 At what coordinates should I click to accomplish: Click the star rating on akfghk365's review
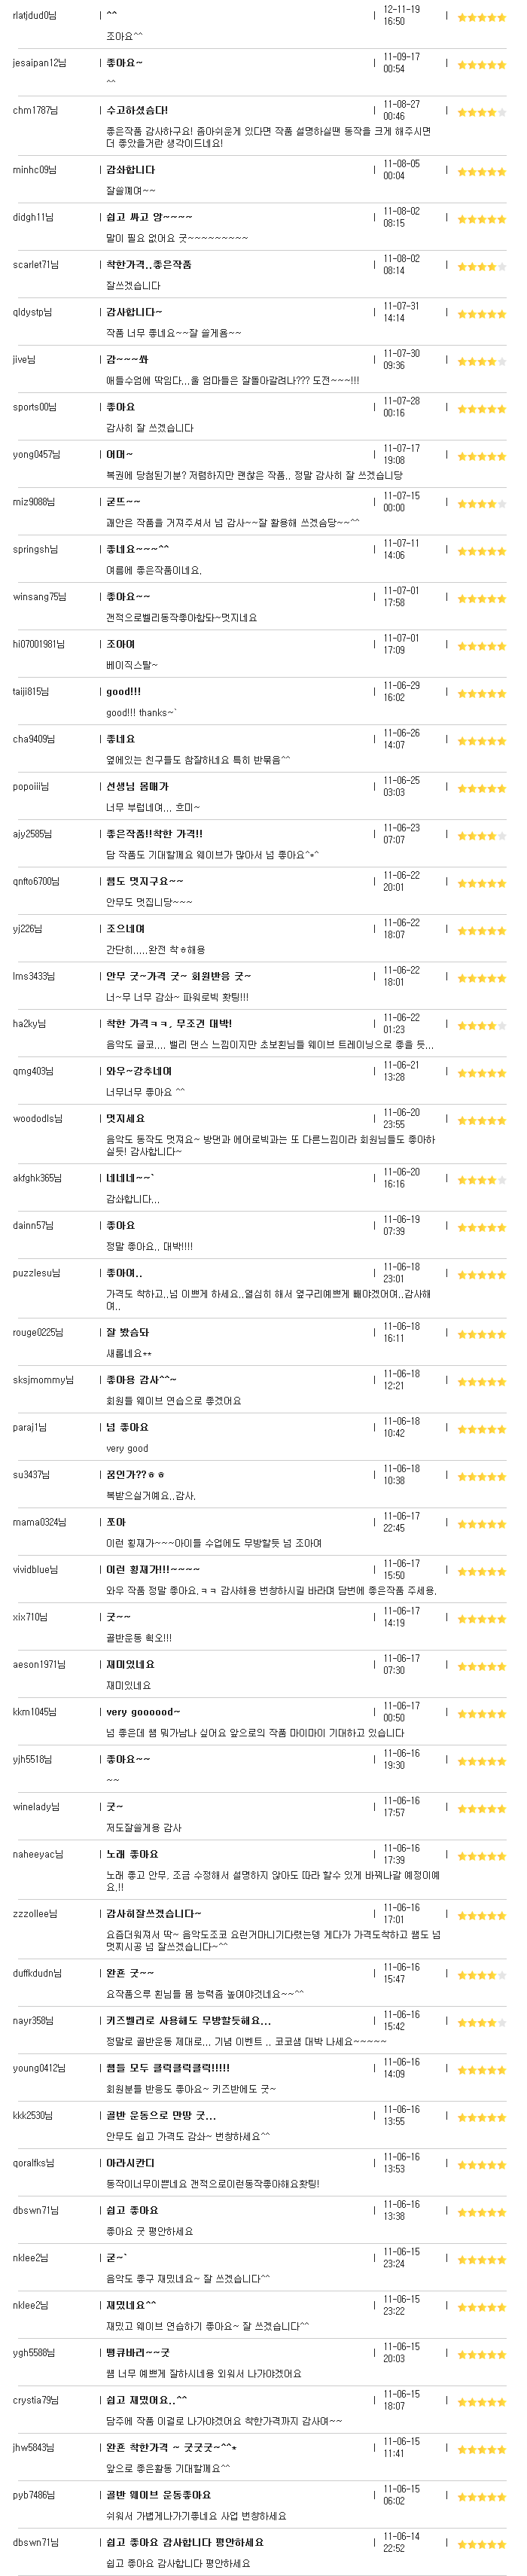coord(481,1180)
